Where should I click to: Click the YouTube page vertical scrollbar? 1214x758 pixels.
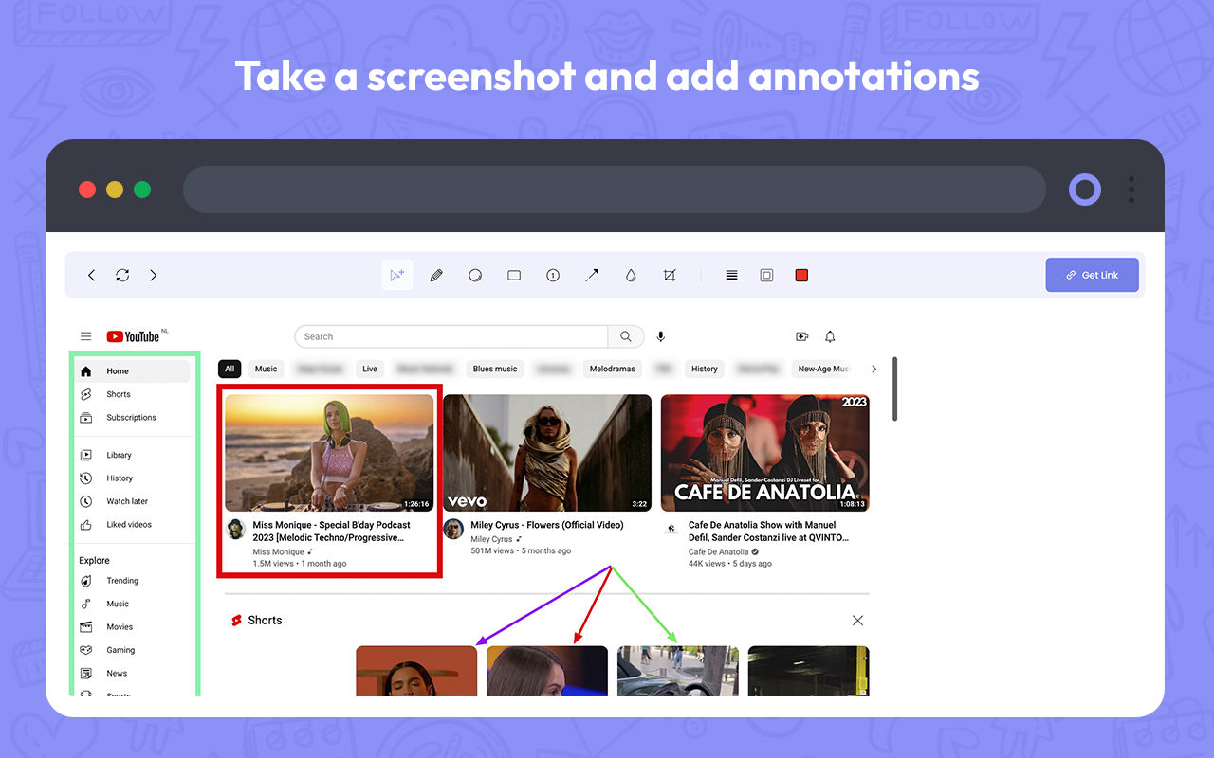(x=894, y=389)
